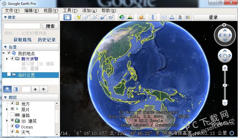Enable the 道路 layer checkbox
The height and width of the screenshot is (138, 238).
click(12, 114)
